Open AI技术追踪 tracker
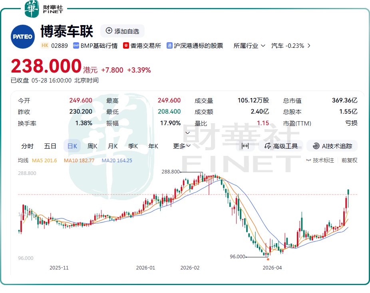 point(332,146)
